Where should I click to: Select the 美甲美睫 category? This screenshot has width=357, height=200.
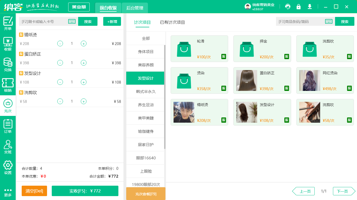pyautogui.click(x=145, y=118)
